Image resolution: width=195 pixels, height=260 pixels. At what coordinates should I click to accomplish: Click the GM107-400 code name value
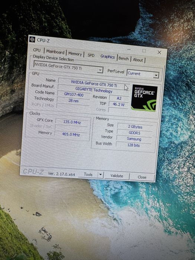pyautogui.click(x=74, y=94)
